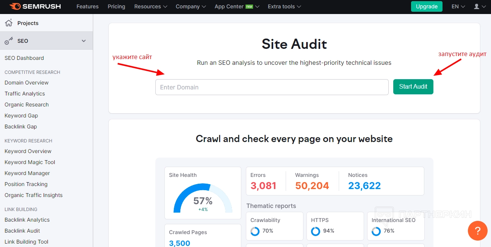
Task: Open the App Center menu
Action: click(x=237, y=6)
